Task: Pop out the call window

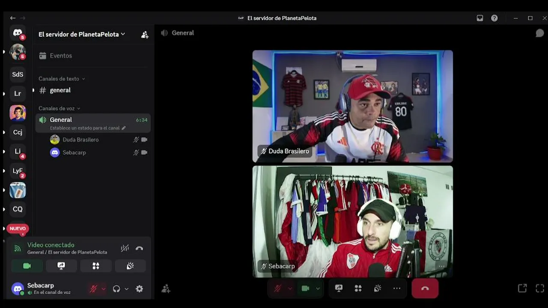Action: [522, 288]
